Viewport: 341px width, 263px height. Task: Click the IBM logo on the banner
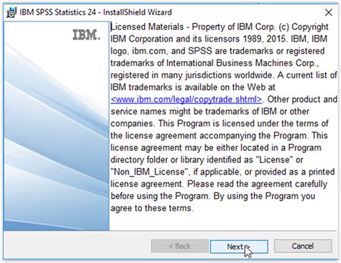coord(86,35)
